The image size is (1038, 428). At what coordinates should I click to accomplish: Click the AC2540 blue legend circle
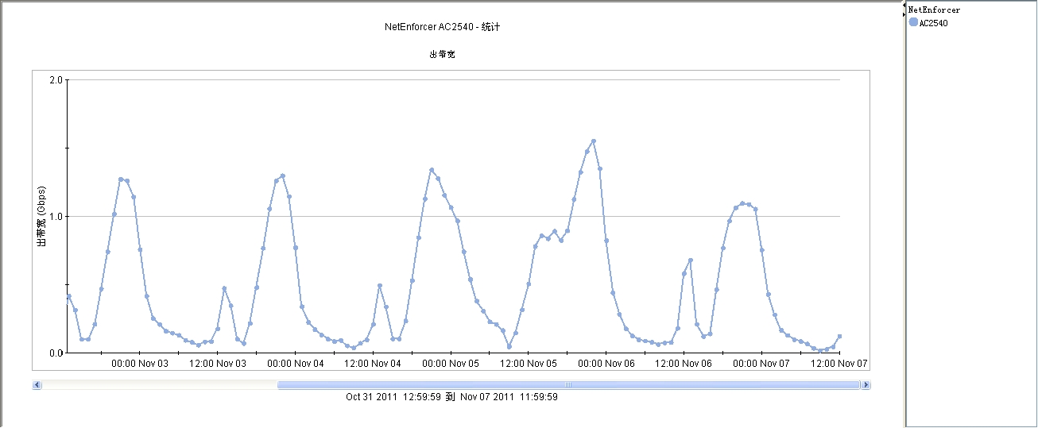coord(913,22)
